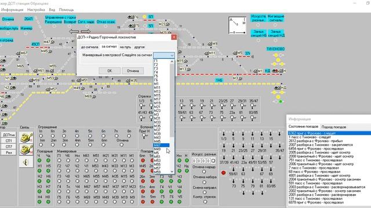This screenshot has width=371, height=208.
Task: Click the green Н4 indicator in Поездные
Action: pyautogui.click(x=39, y=202)
